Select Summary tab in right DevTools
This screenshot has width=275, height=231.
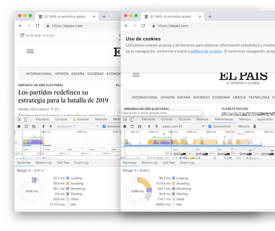click(x=130, y=162)
